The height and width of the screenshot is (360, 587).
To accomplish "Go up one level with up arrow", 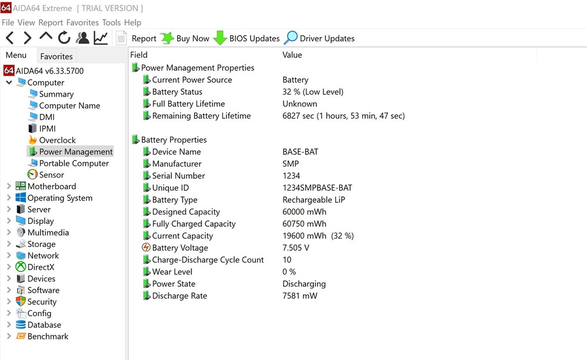I will pos(46,38).
